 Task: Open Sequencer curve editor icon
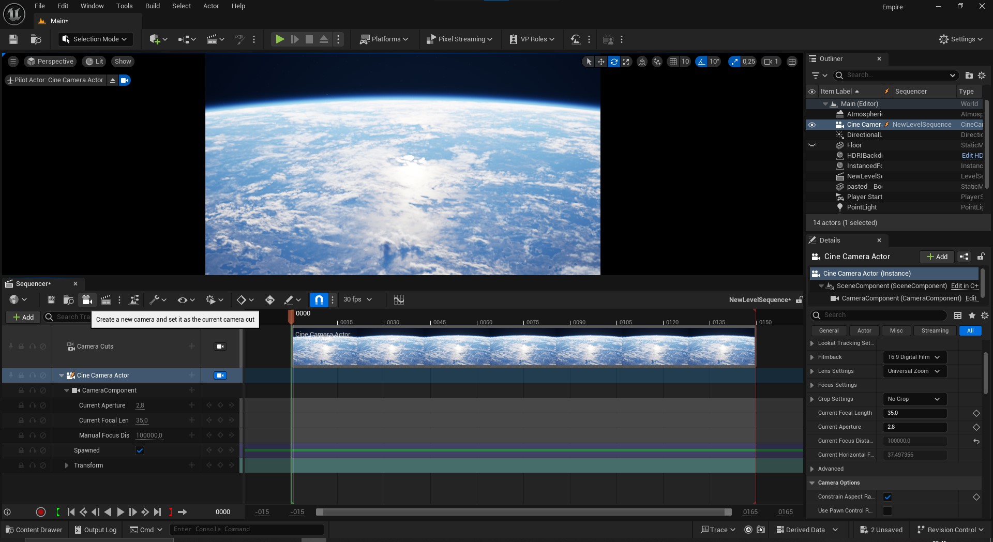click(x=399, y=300)
